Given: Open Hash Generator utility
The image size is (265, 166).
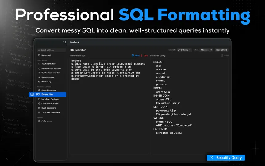Looking at the screenshot, I should (x=48, y=77).
